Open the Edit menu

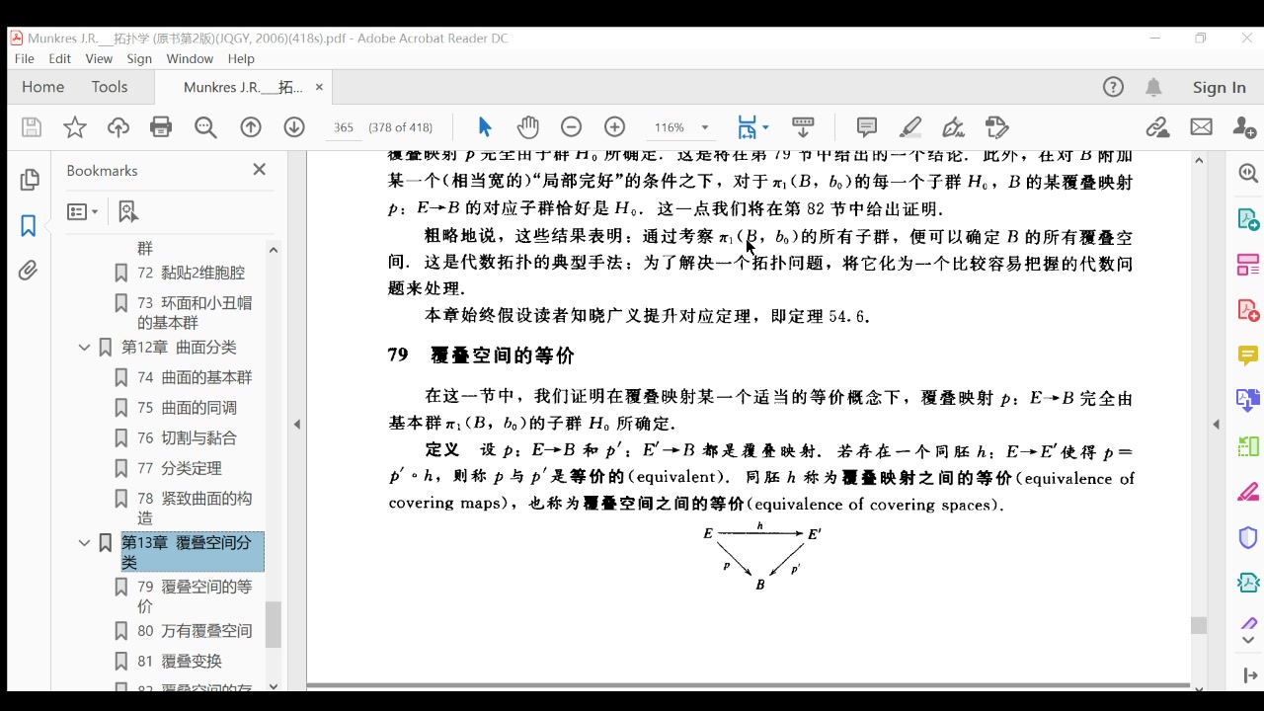[59, 59]
